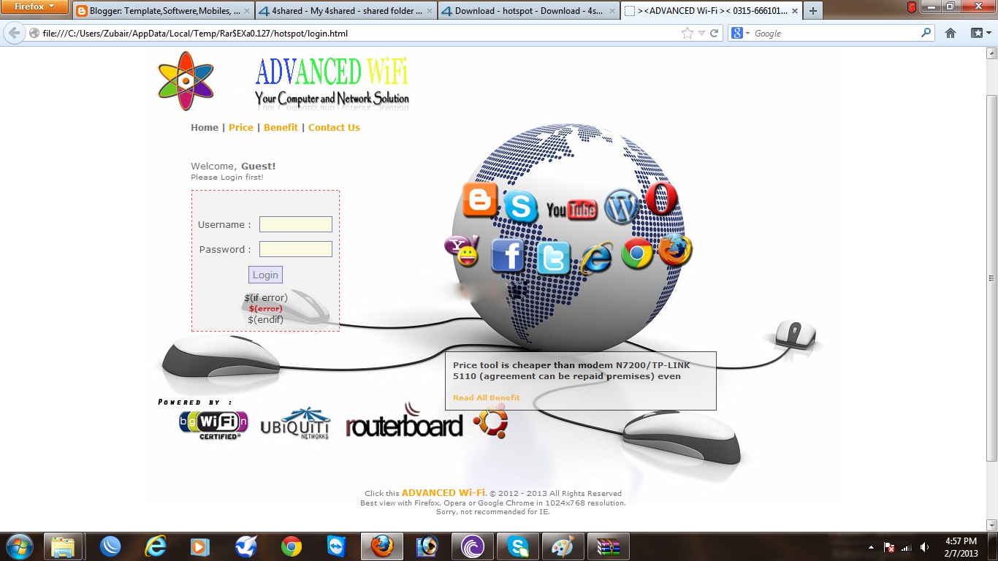The width and height of the screenshot is (998, 561).
Task: Click the volume speaker icon in the tray
Action: pyautogui.click(x=924, y=547)
